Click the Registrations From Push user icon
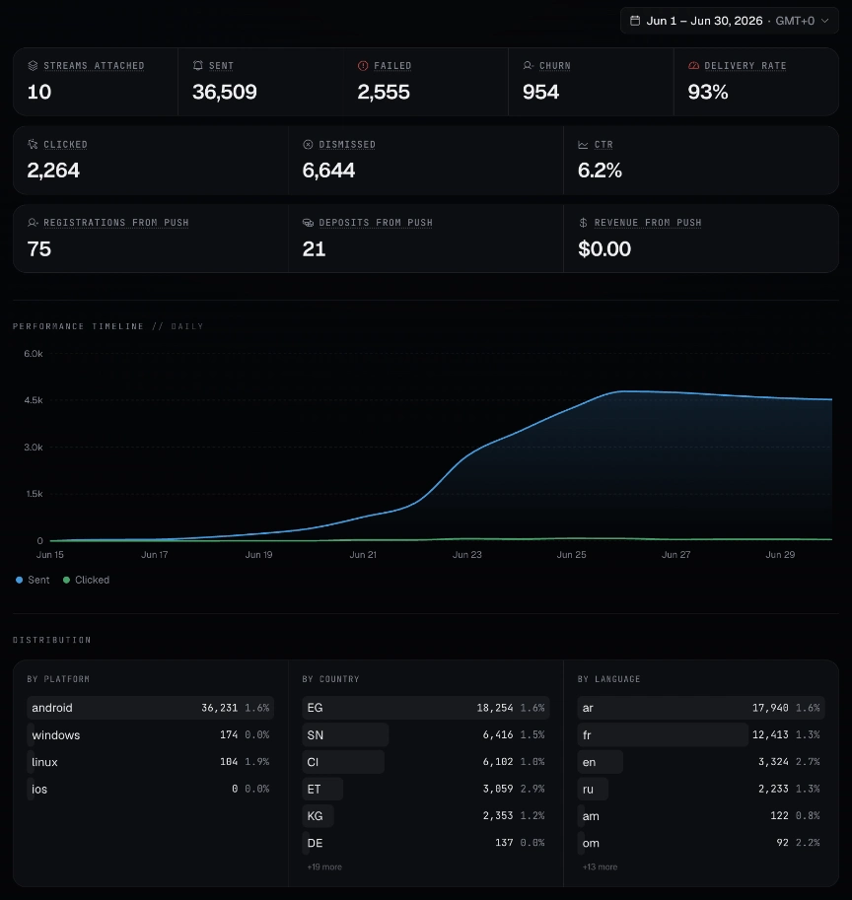 click(33, 222)
